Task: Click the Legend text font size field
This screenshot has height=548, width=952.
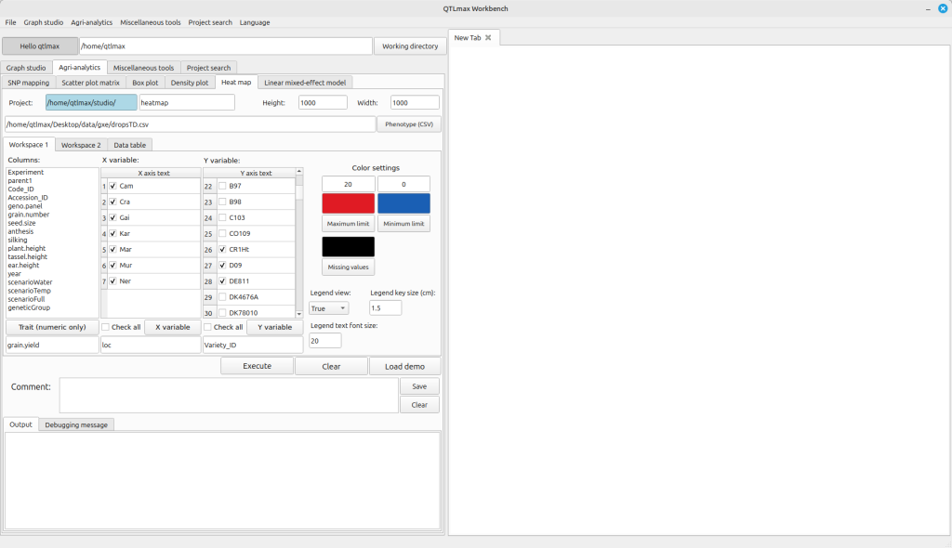Action: pos(325,341)
